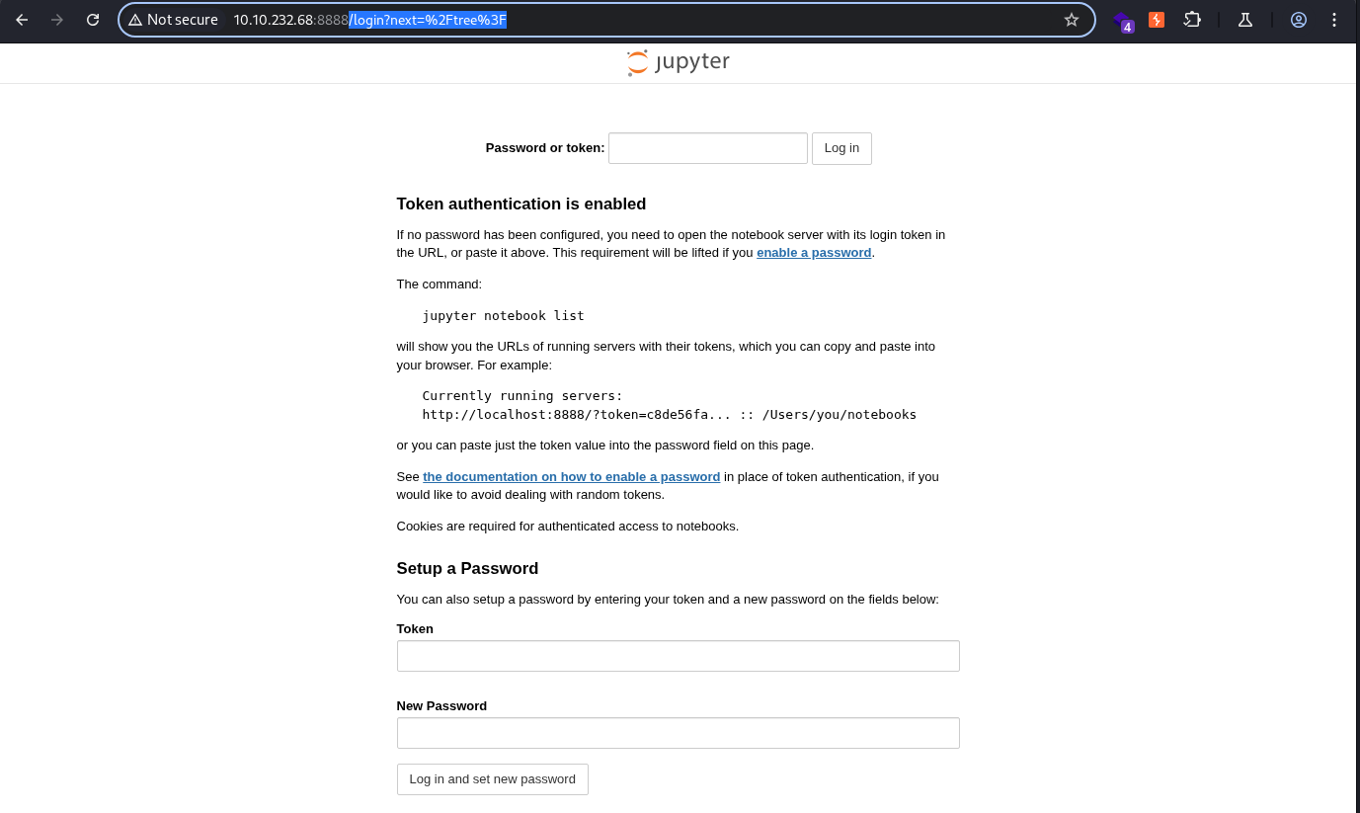1360x813 pixels.
Task: Open the Chrome three-dot menu
Action: click(x=1334, y=20)
